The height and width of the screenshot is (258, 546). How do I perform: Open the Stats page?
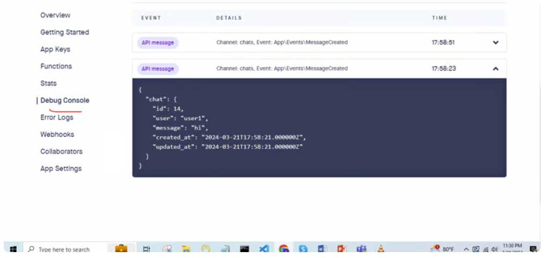tap(48, 84)
